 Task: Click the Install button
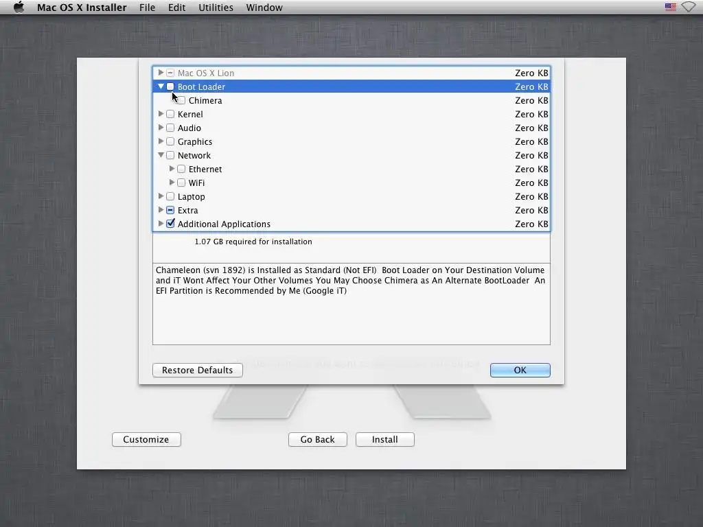click(x=384, y=440)
